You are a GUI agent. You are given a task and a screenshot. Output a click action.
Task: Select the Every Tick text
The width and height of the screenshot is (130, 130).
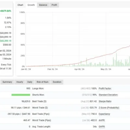point(6,65)
